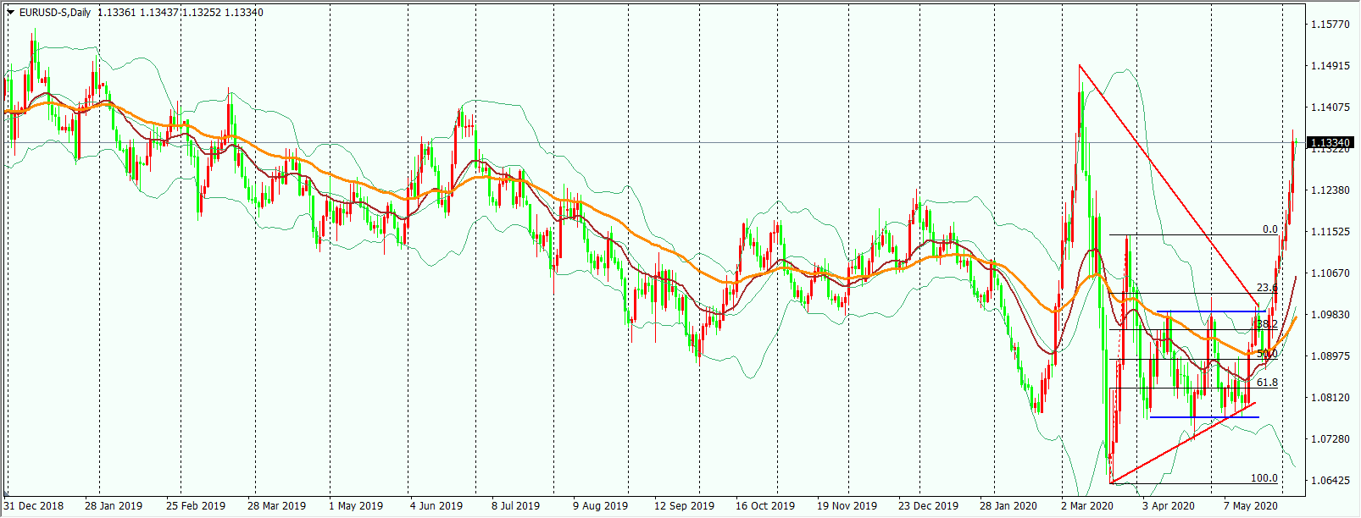Click the 31 Dec 2018 date label
The height and width of the screenshot is (518, 1361).
point(34,506)
